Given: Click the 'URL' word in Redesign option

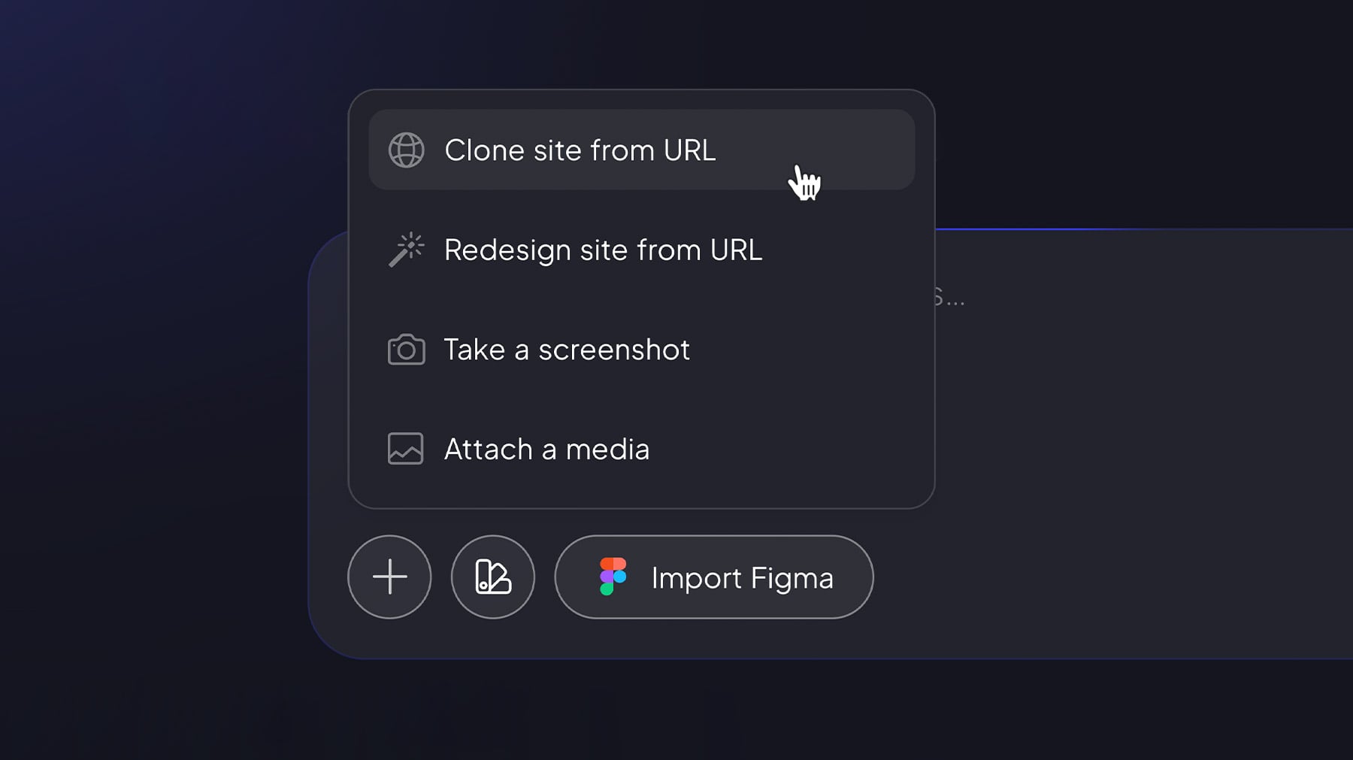Looking at the screenshot, I should 736,250.
